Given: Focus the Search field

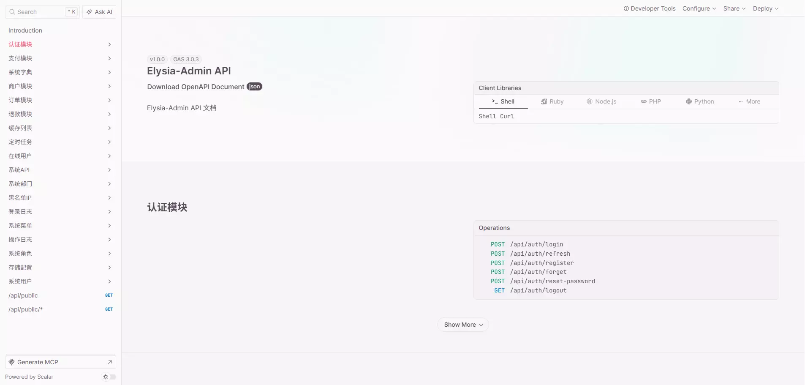Looking at the screenshot, I should point(42,12).
